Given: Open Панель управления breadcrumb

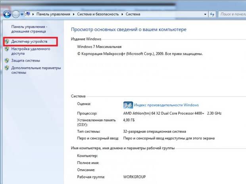Looking at the screenshot, I should pyautogui.click(x=53, y=14).
